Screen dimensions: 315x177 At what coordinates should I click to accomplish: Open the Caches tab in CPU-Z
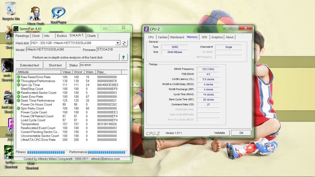click(x=163, y=37)
